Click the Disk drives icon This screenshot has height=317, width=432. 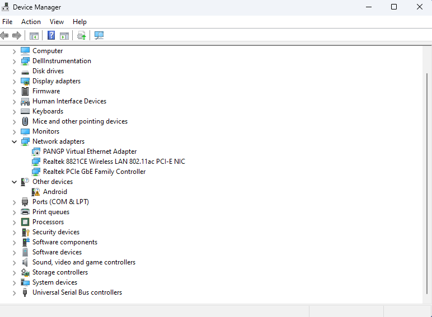click(x=25, y=72)
